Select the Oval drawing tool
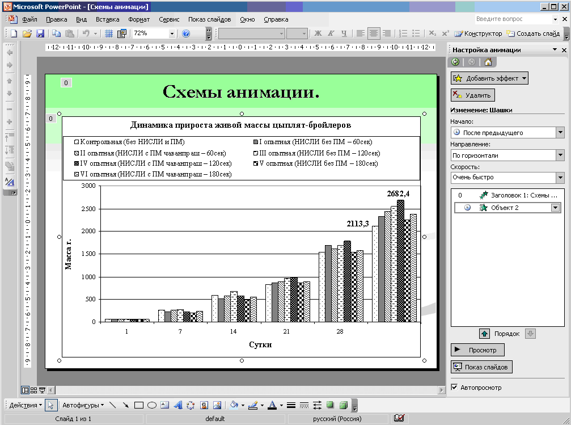The height and width of the screenshot is (425, 571). click(x=152, y=405)
